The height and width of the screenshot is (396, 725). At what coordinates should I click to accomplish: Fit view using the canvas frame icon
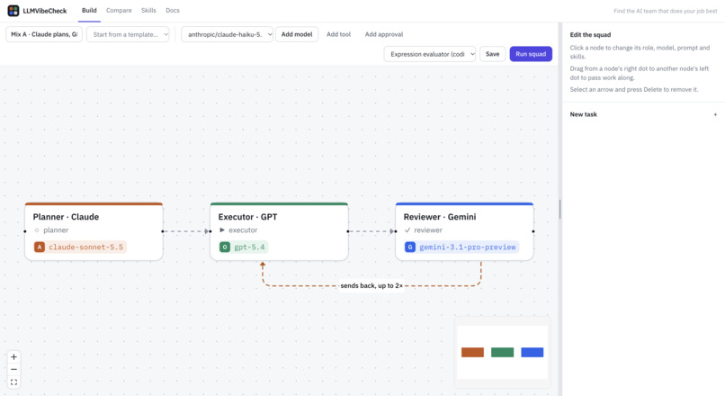pos(13,382)
